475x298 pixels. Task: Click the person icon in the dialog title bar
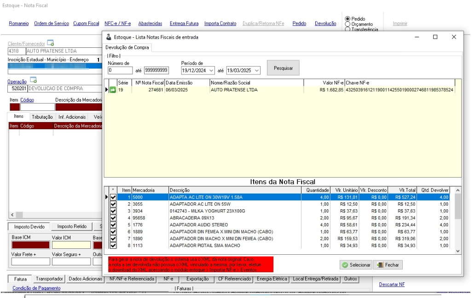[x=109, y=37]
